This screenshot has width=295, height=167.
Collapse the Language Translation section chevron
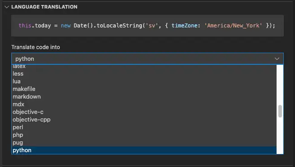pyautogui.click(x=7, y=7)
